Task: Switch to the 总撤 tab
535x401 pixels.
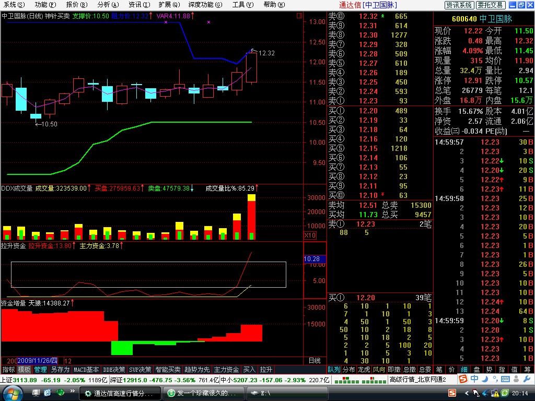Action: click(x=410, y=370)
